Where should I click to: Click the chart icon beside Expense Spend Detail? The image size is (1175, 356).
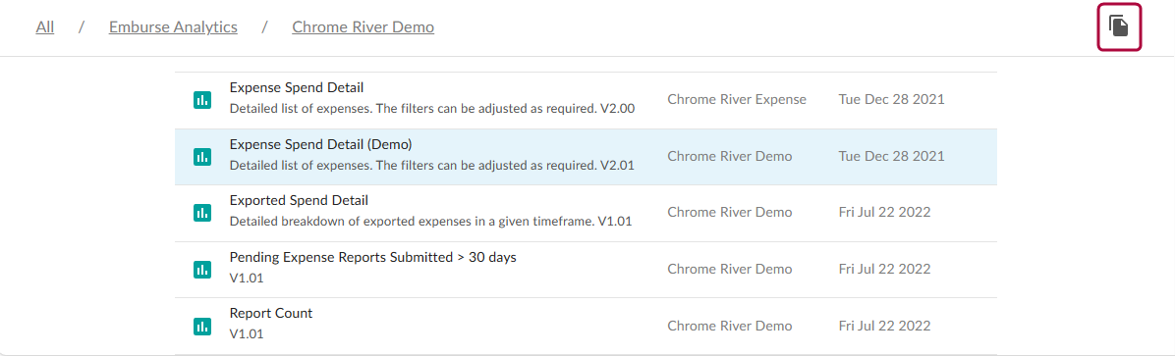201,99
